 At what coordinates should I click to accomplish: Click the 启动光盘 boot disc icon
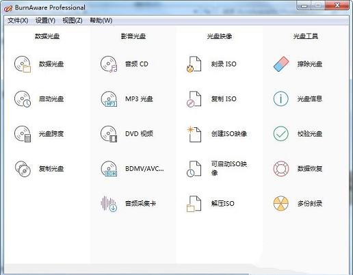click(x=23, y=99)
